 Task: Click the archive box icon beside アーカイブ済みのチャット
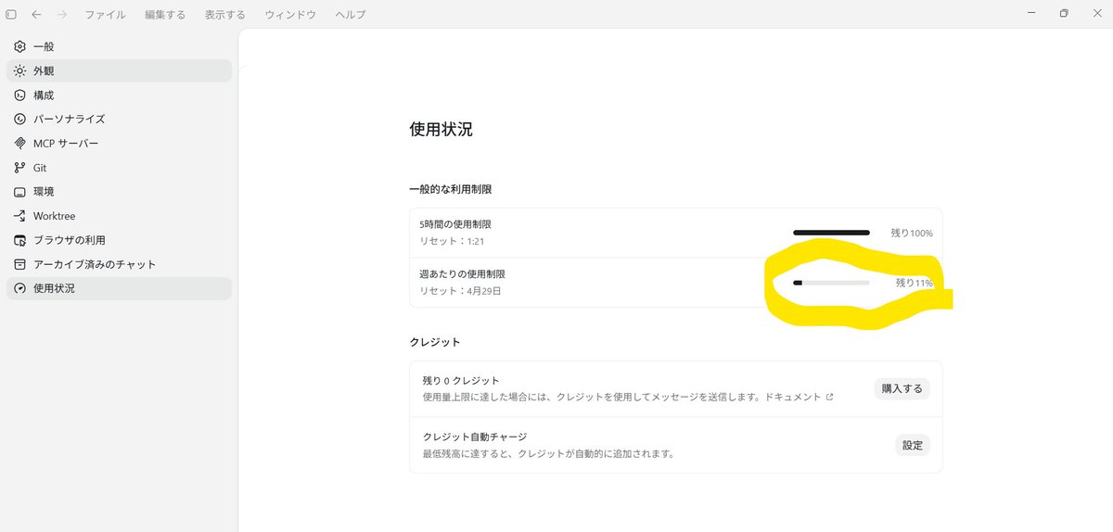coord(19,264)
